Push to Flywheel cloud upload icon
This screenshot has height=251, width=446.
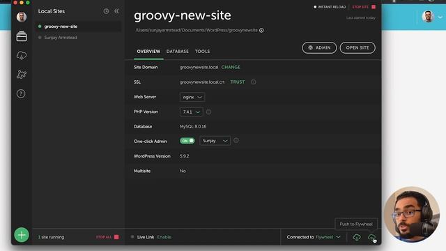tap(371, 237)
